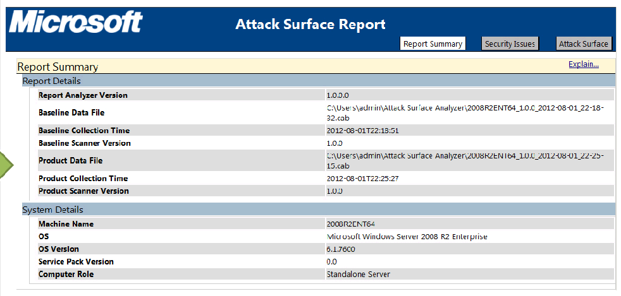This screenshot has width=621, height=296.
Task: Select the Baseline Data File path value
Action: pos(465,112)
